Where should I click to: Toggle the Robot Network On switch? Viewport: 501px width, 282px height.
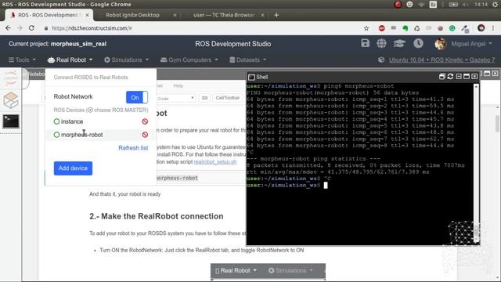137,97
